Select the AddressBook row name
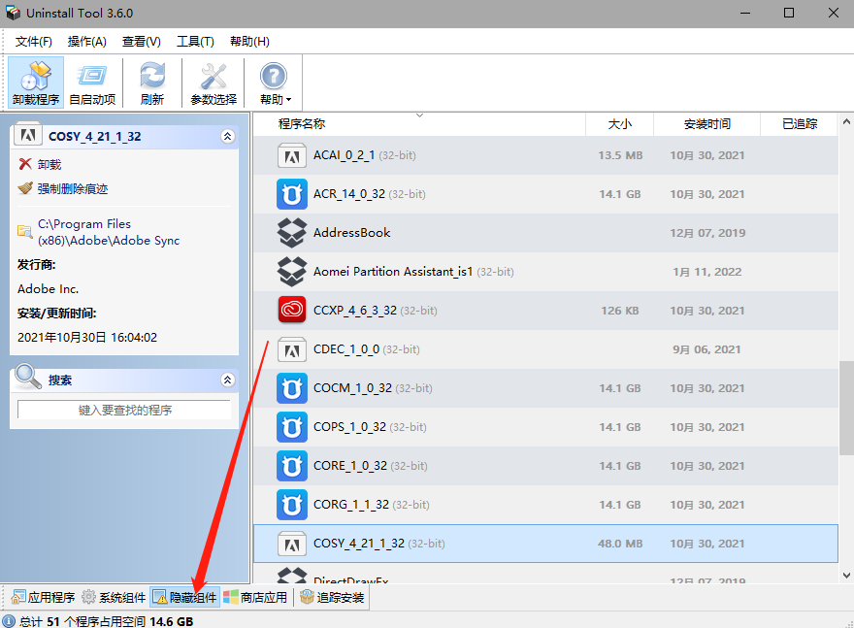The width and height of the screenshot is (854, 628). (x=352, y=233)
